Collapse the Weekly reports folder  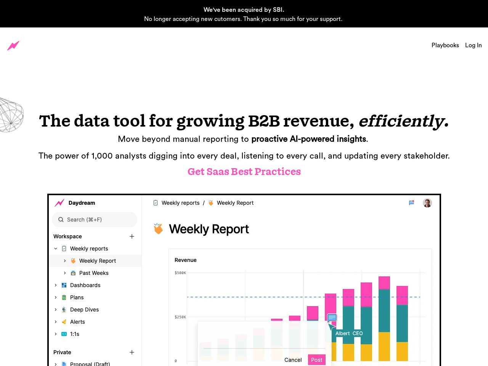tap(56, 249)
